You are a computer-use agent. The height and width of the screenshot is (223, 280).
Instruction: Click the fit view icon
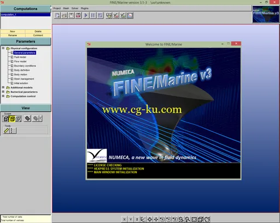point(194,219)
